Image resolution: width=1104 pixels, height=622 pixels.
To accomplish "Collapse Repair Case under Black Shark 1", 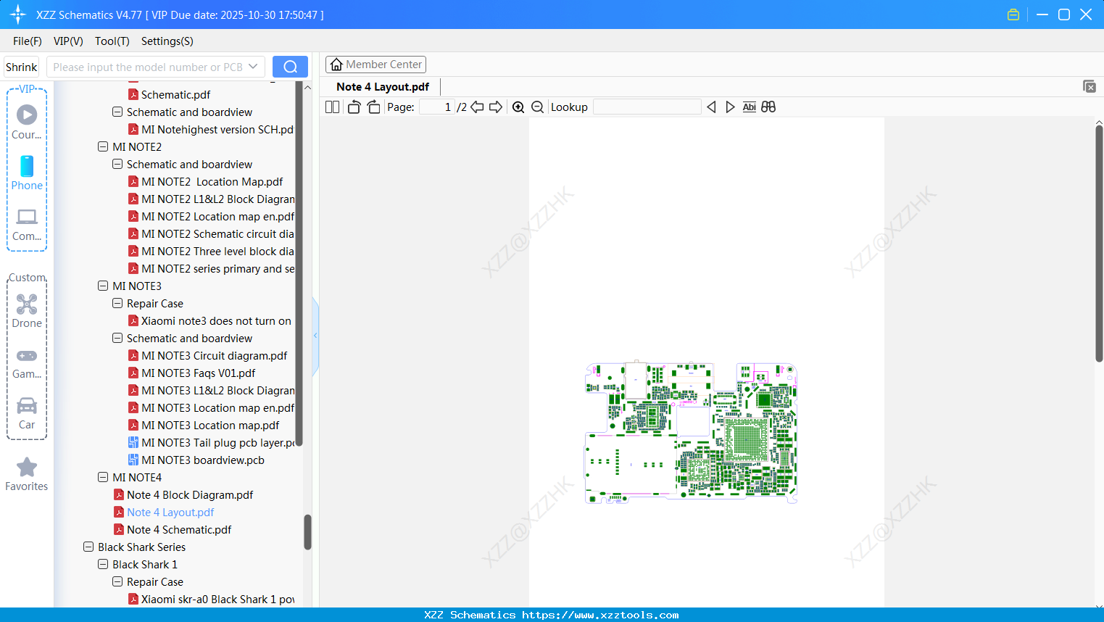I will click(x=117, y=581).
